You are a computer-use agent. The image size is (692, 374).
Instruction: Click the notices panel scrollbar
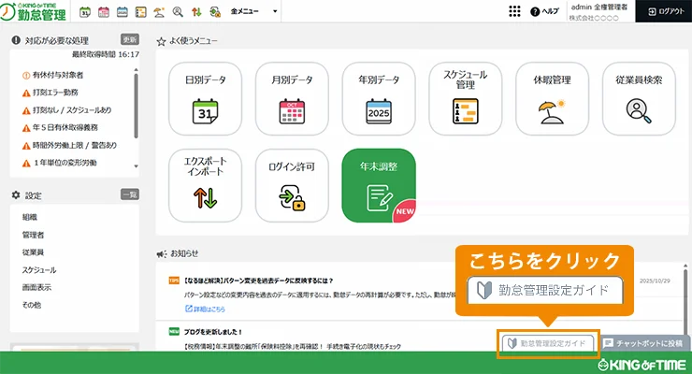coord(685,304)
